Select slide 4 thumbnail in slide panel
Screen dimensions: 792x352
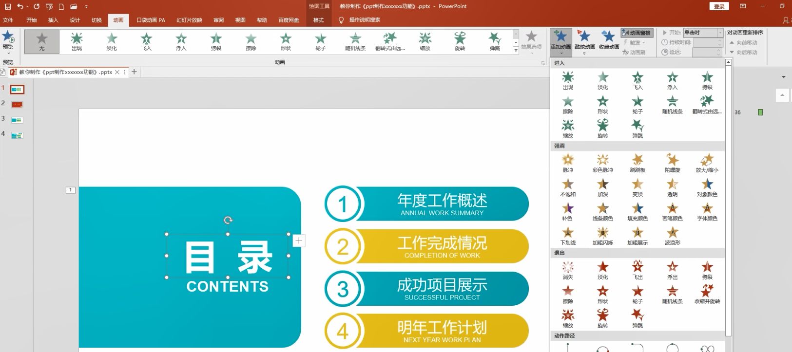(x=17, y=135)
